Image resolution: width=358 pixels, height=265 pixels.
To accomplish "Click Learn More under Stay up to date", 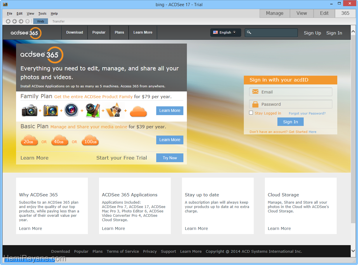I will click(x=196, y=228).
